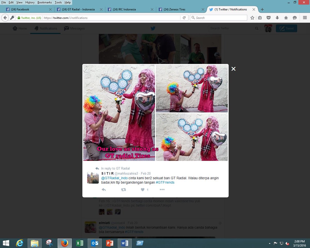Click the Firefox back arrow button

pos(5,18)
